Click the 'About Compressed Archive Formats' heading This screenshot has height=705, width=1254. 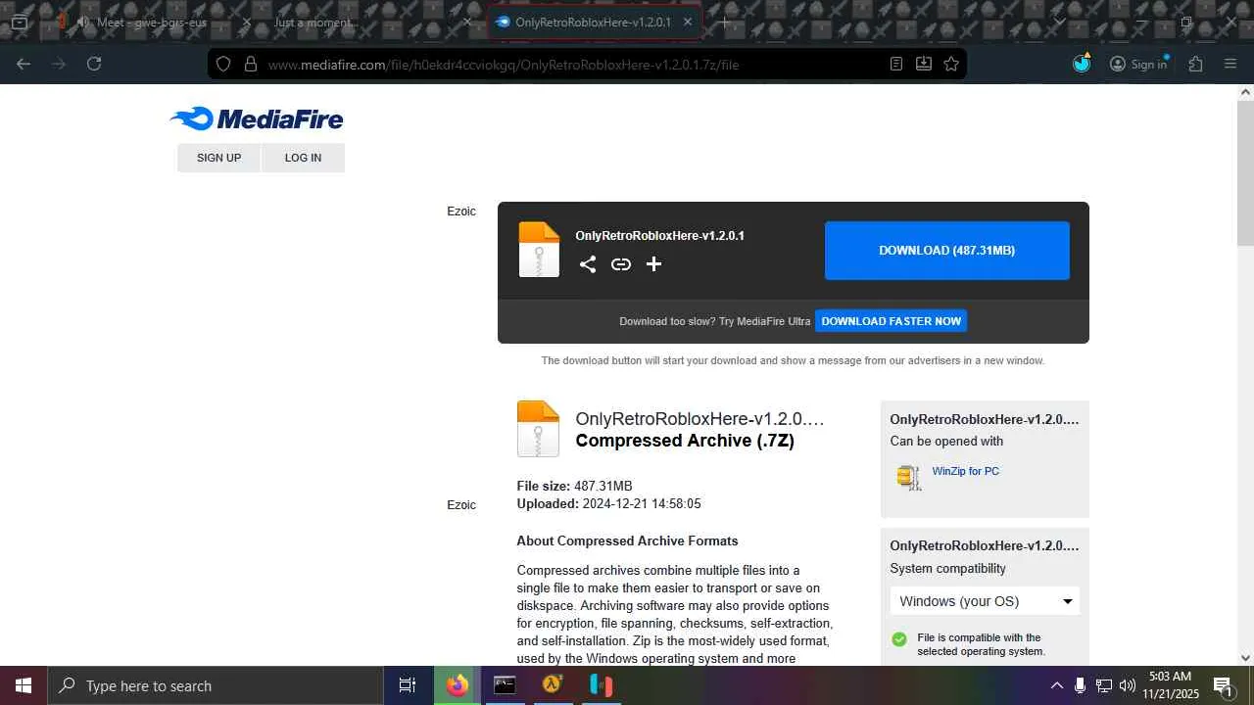(627, 540)
